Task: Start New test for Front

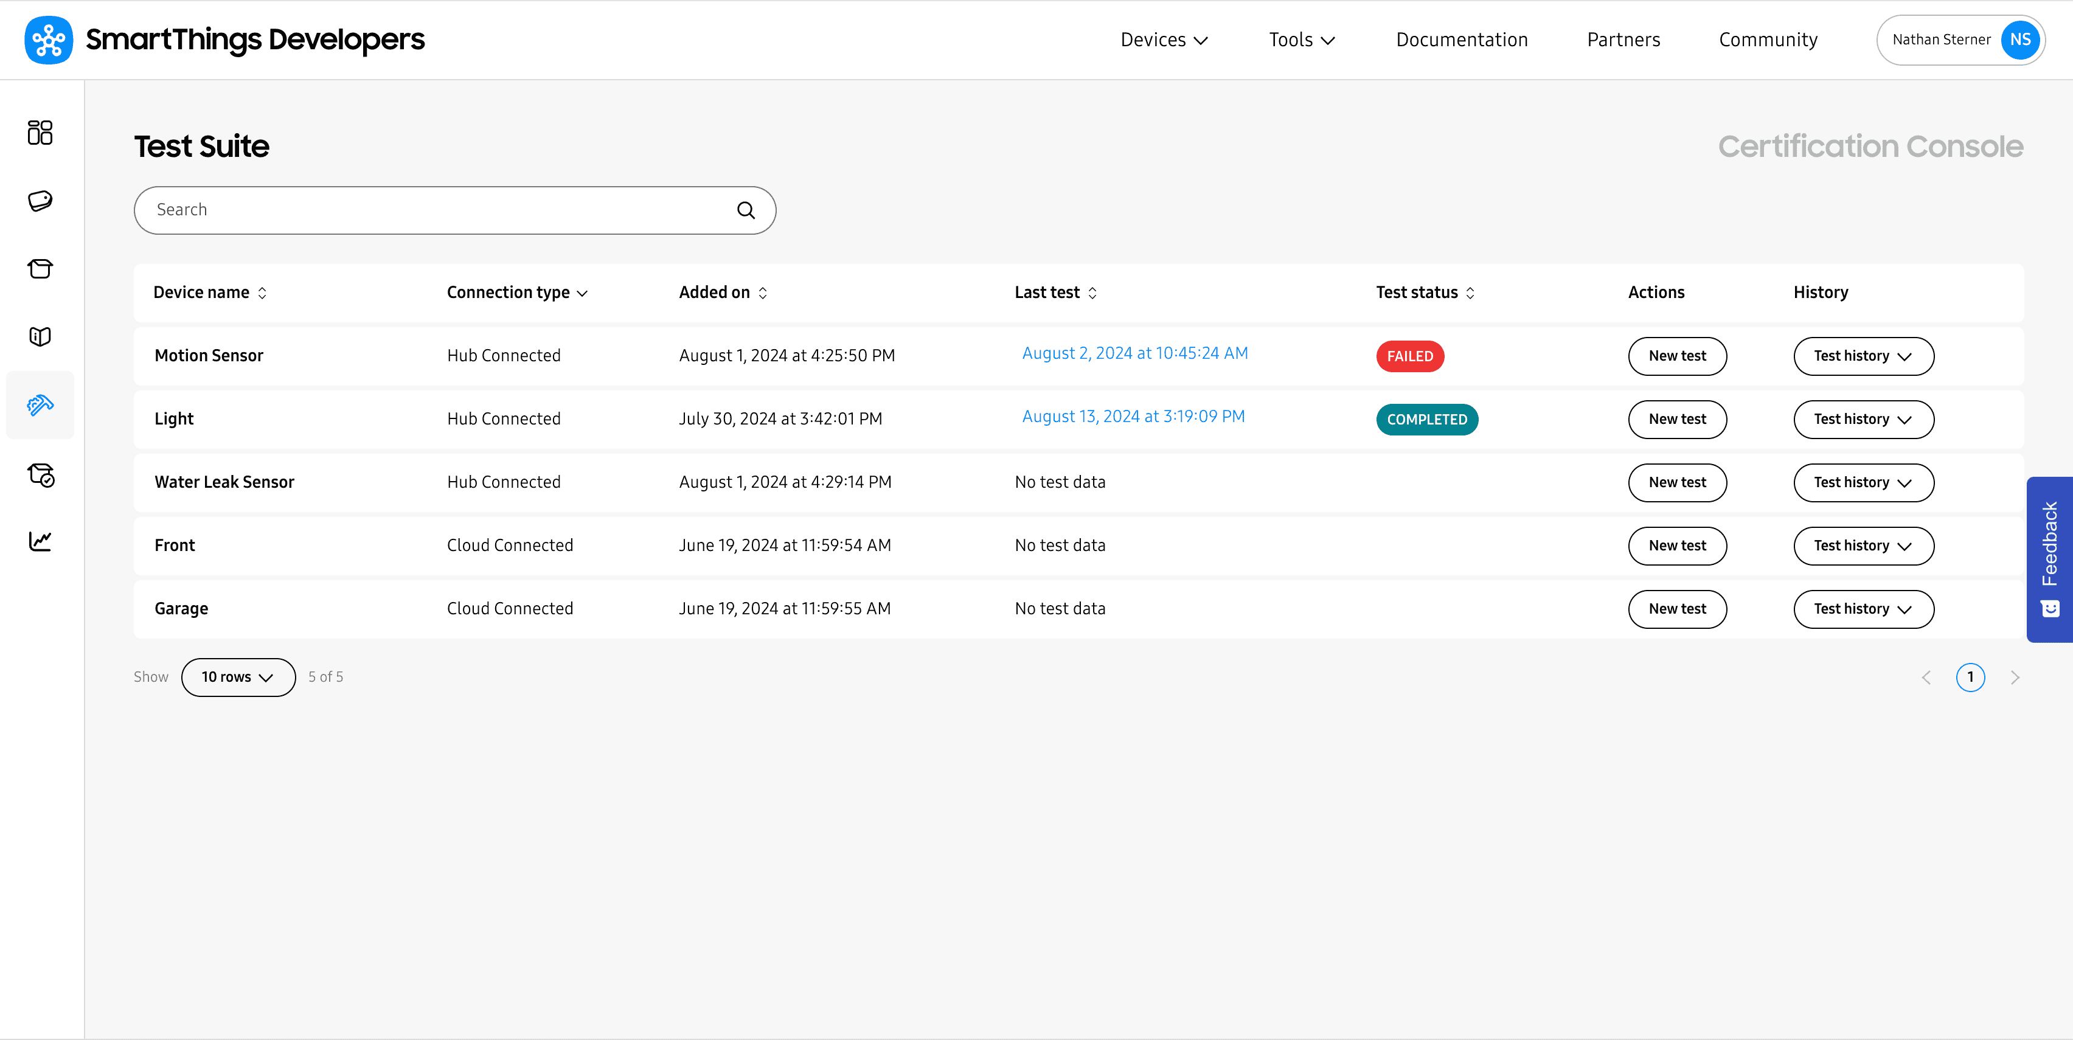Action: [1677, 546]
